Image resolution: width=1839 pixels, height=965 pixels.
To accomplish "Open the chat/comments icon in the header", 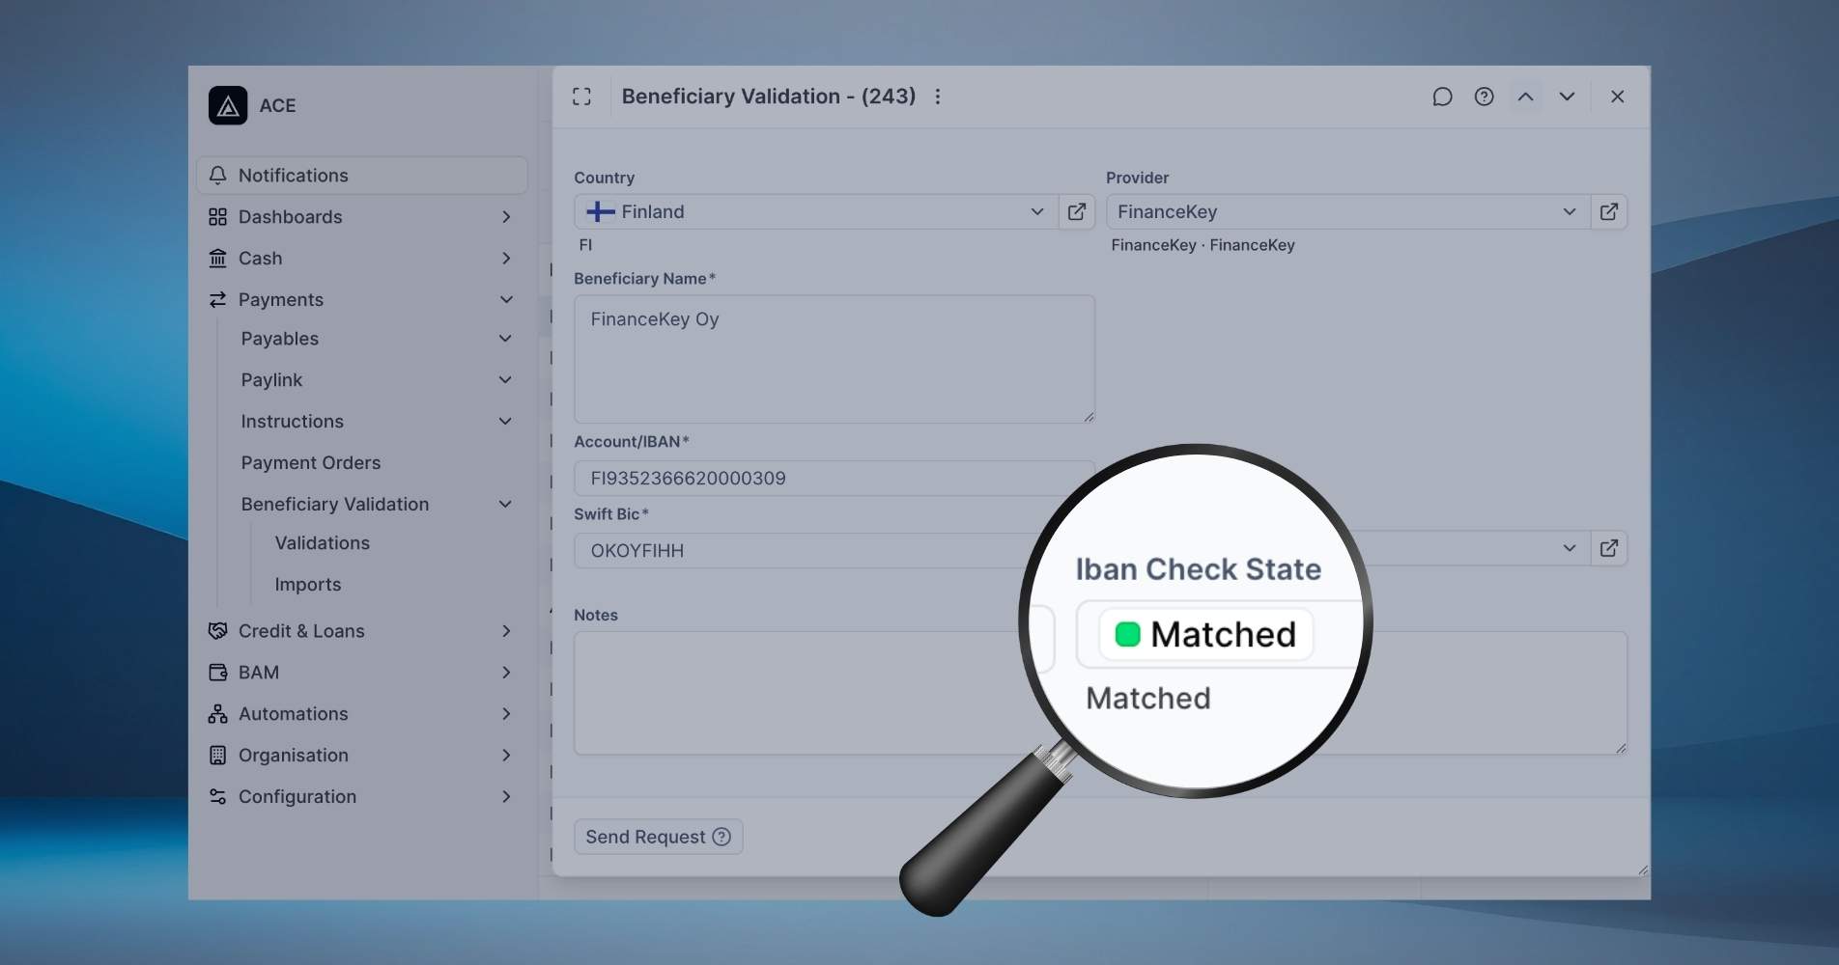I will (1442, 96).
